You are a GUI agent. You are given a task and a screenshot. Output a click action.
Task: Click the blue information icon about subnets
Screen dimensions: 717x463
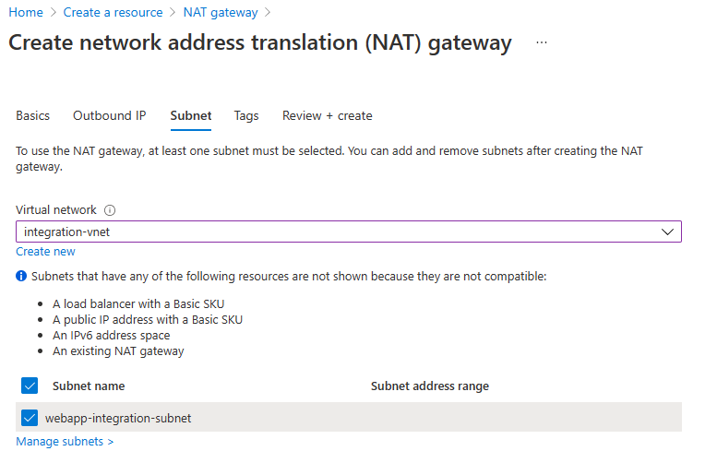pos(21,276)
